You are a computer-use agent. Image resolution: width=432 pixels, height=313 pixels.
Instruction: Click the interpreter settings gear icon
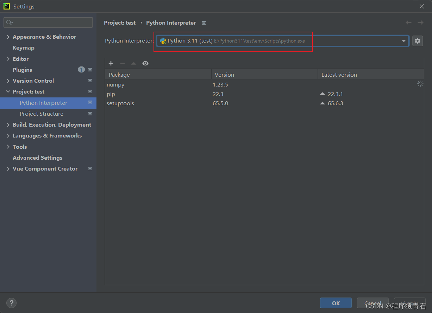coord(417,41)
